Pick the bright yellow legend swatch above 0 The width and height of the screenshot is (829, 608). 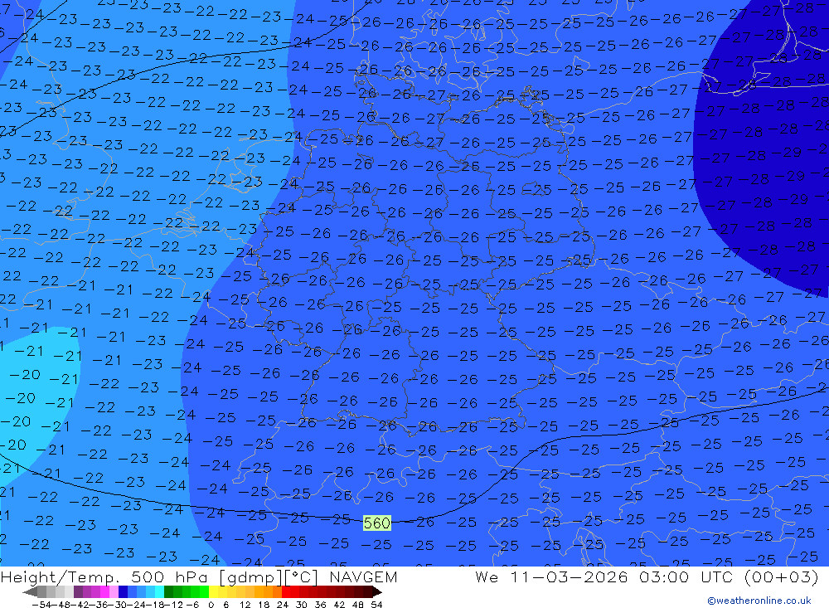pos(214,592)
